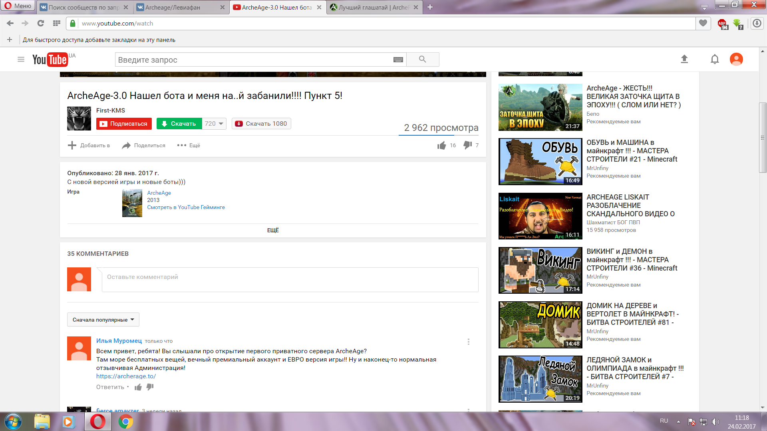Screen dimensions: 767x431
Task: Open ВИКИНГ и ДЕМОН в майнкрафт video title
Action: (x=632, y=259)
